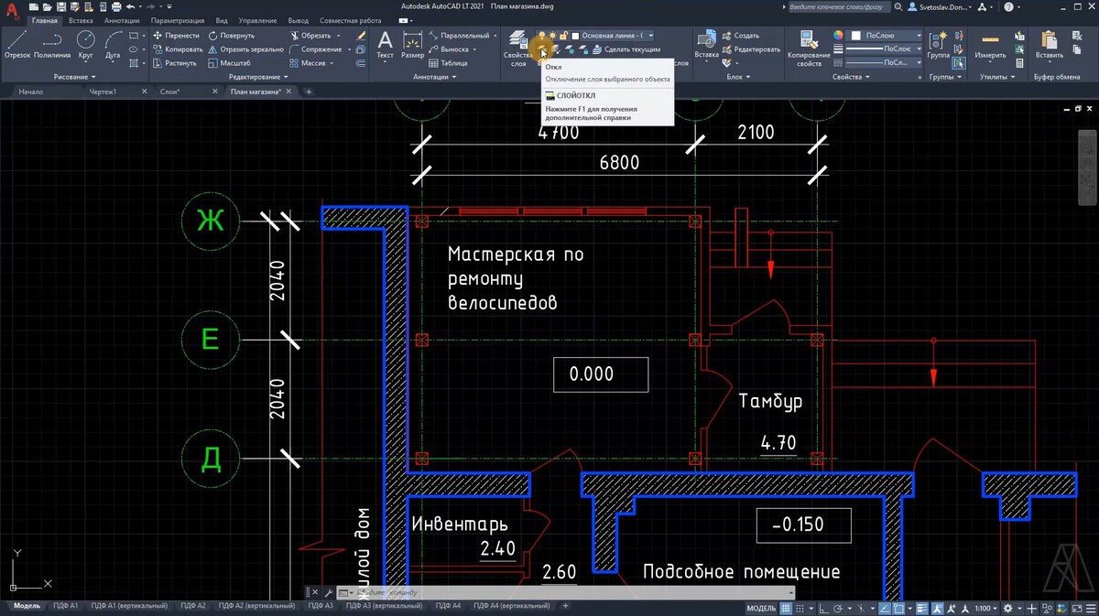
Task: Open the Вставка ribbon tab
Action: coord(82,20)
